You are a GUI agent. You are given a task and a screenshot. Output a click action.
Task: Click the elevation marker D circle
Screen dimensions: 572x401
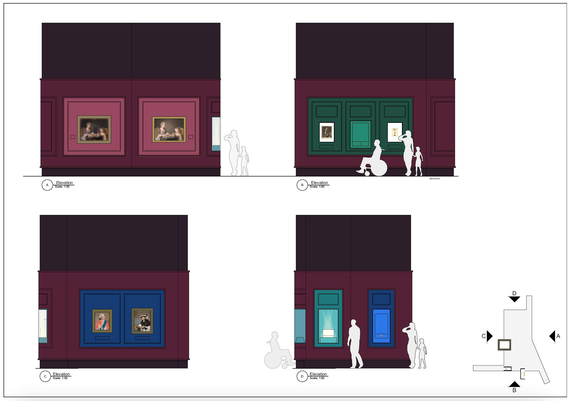coord(302,376)
